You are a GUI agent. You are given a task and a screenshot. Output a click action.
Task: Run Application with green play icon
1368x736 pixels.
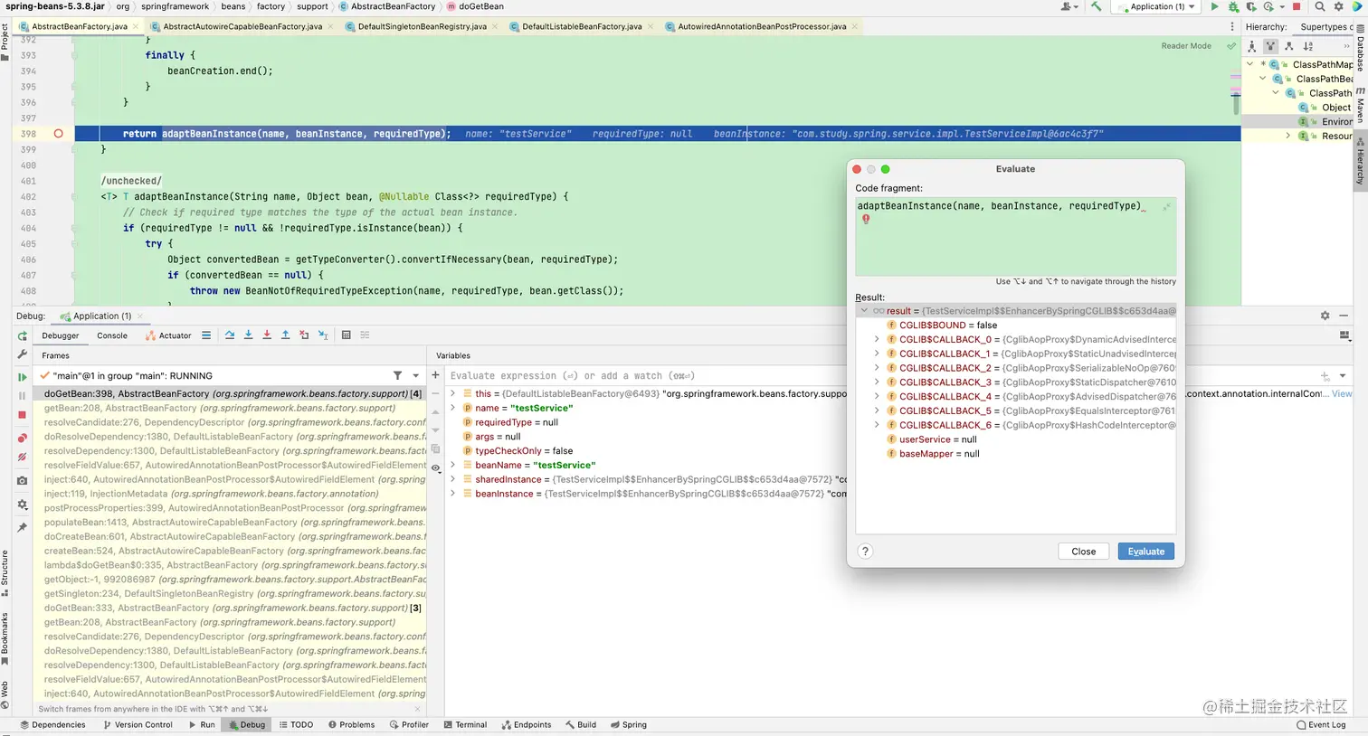1214,6
